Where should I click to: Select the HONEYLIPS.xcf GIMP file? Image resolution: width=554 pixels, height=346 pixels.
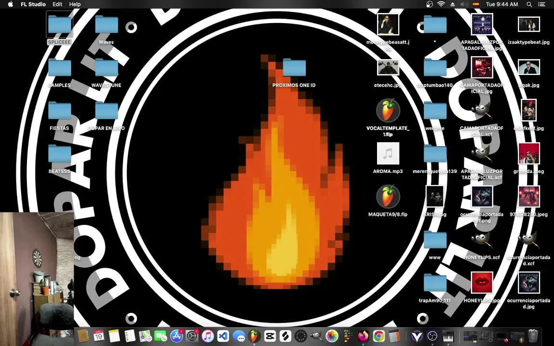tap(482, 240)
